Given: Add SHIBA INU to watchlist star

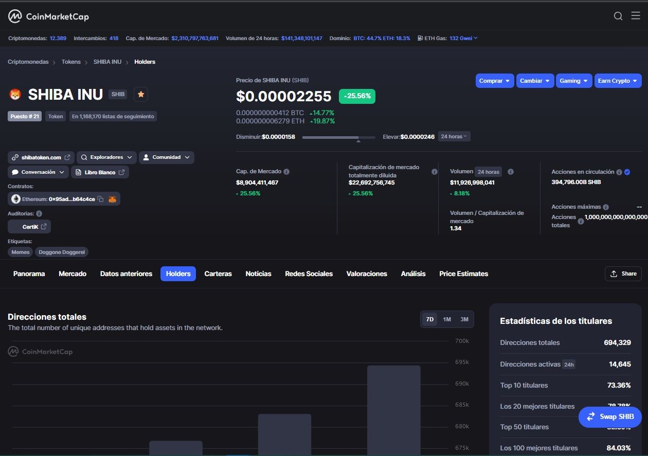Looking at the screenshot, I should [141, 95].
